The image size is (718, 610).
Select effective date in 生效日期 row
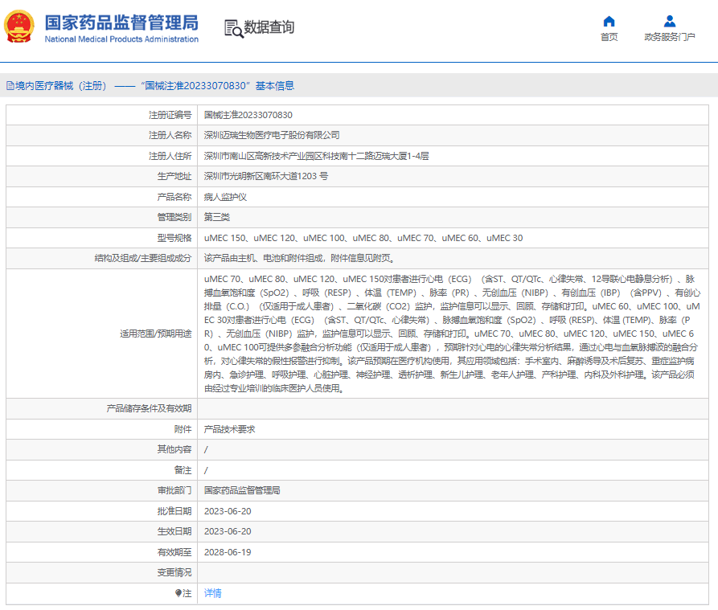click(228, 531)
